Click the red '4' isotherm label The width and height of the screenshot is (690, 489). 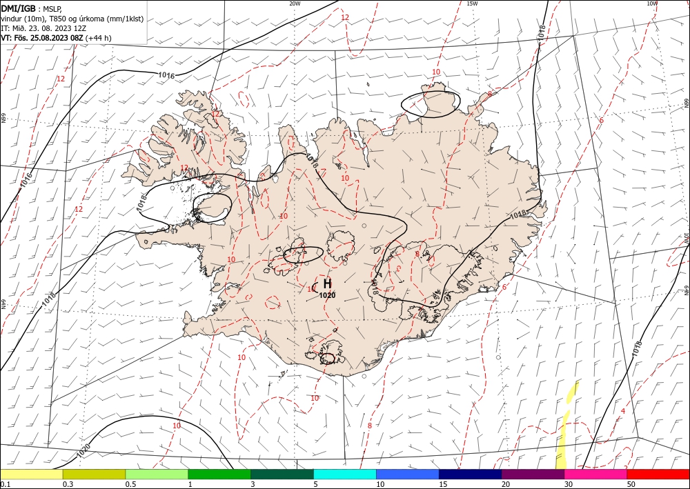coord(622,411)
